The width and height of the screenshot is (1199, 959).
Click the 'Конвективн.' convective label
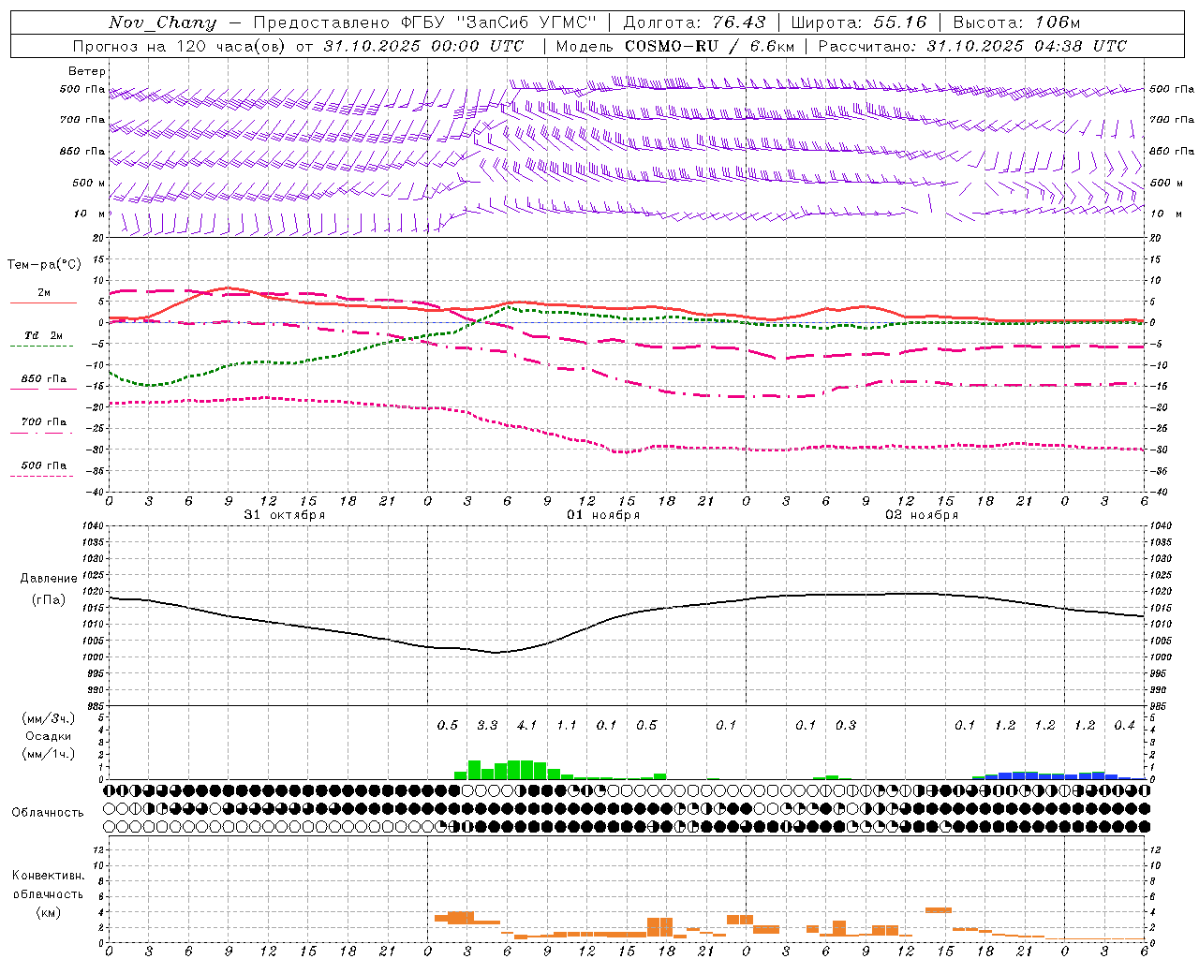click(48, 876)
